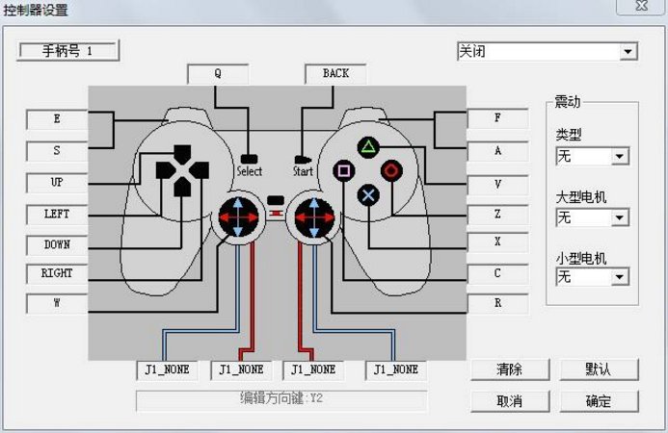This screenshot has height=433, width=668.
Task: Select the W key mapping field
Action: 57,304
